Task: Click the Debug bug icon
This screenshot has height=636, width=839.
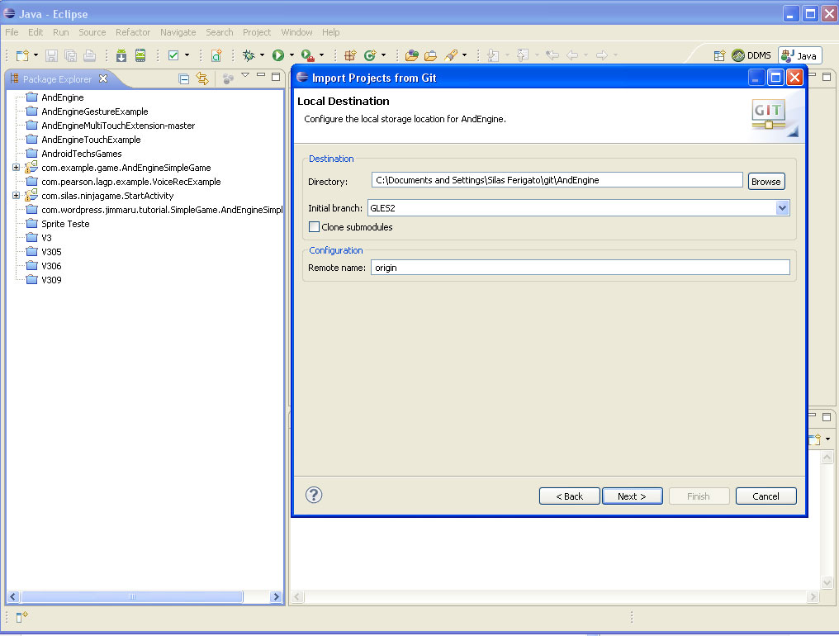Action: [x=249, y=55]
